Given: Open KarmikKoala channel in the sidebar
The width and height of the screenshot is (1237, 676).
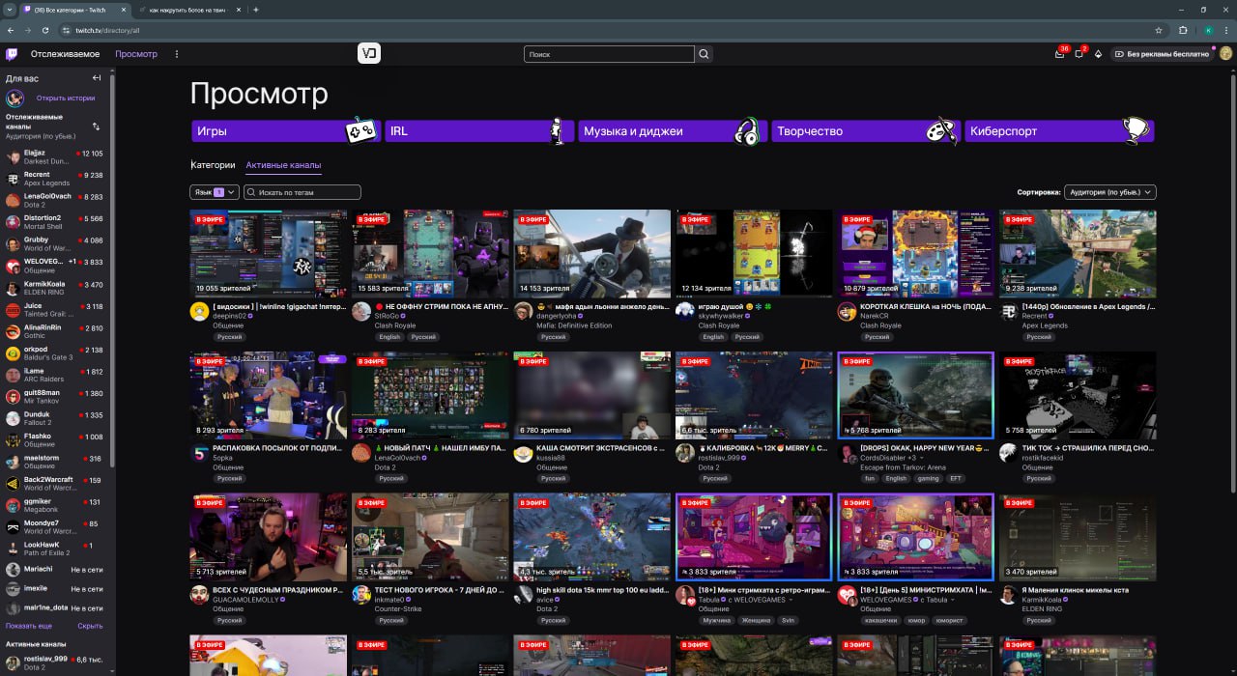Looking at the screenshot, I should click(57, 288).
